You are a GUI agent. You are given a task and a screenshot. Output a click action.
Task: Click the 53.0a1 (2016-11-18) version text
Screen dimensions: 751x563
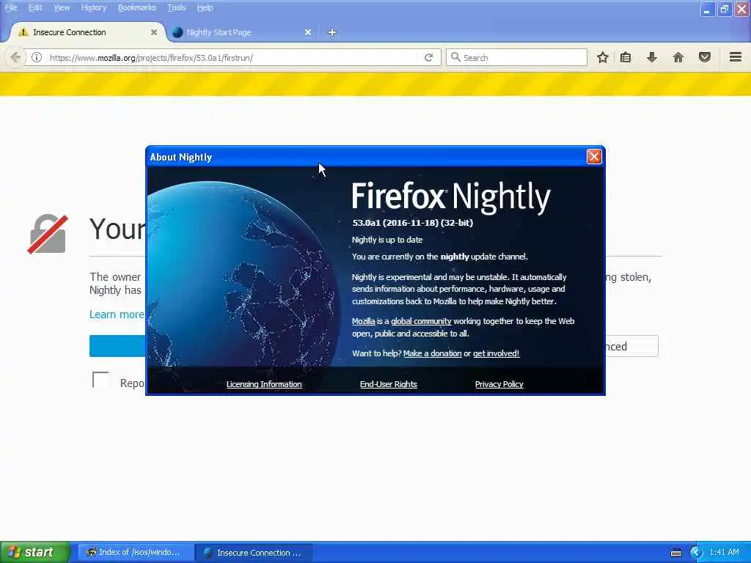point(413,223)
